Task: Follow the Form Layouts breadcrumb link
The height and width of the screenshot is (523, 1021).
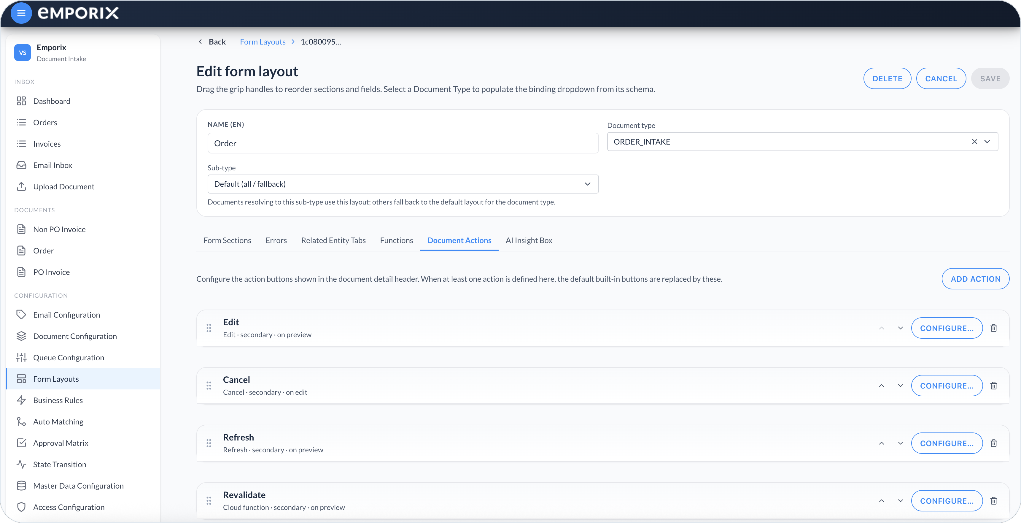Action: point(263,42)
